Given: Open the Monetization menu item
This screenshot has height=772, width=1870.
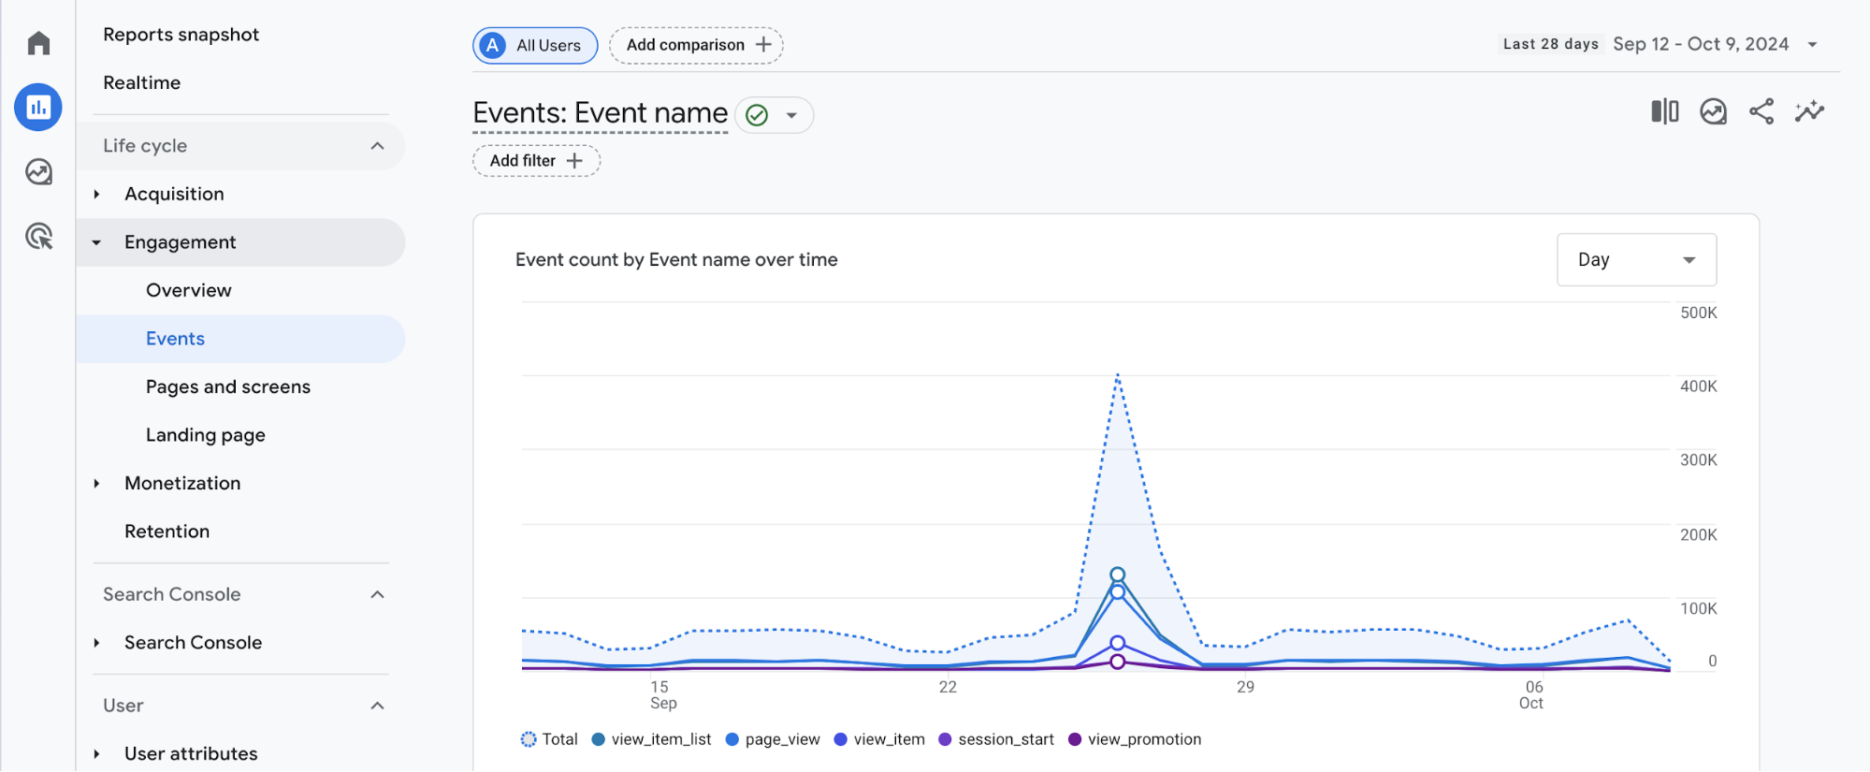Looking at the screenshot, I should 182,483.
